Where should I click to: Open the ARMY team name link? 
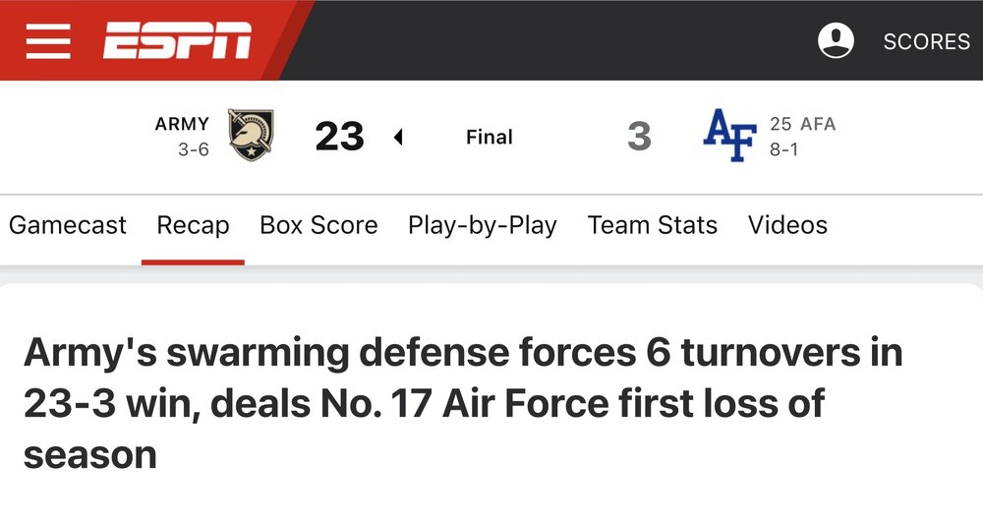[182, 124]
